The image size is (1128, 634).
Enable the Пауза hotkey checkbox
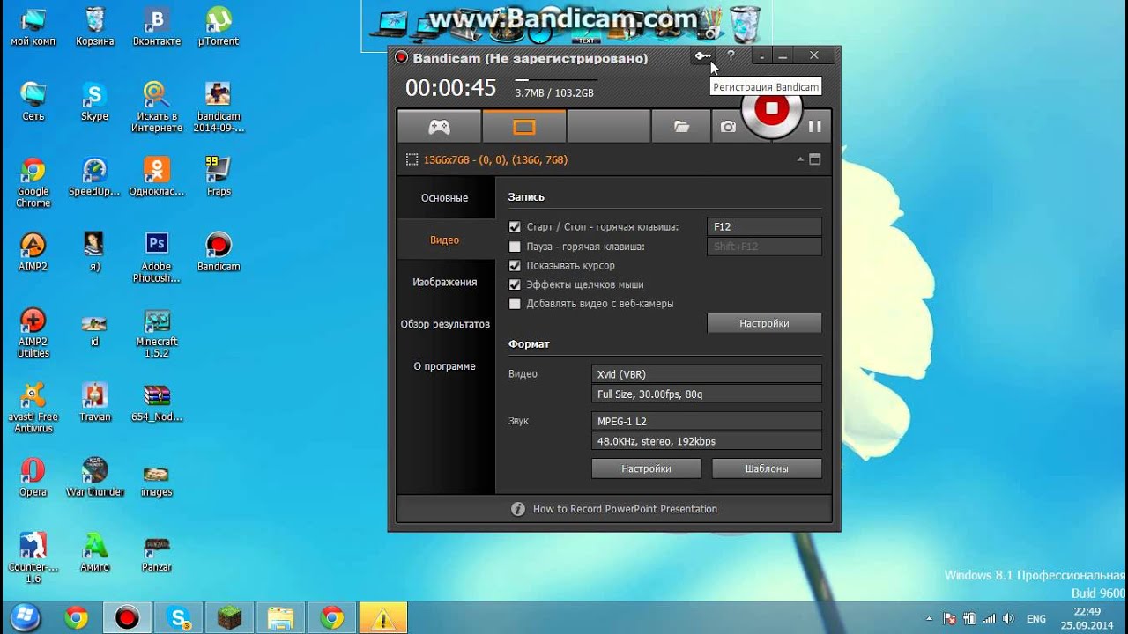pos(515,247)
